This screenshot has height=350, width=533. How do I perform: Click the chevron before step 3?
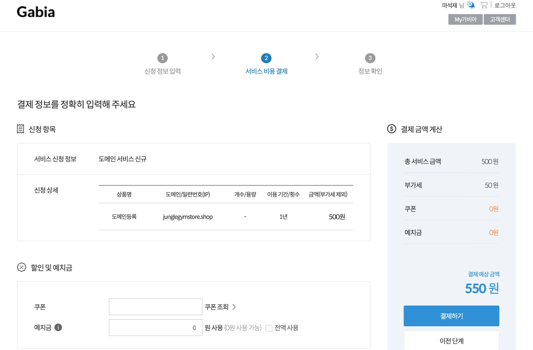317,56
